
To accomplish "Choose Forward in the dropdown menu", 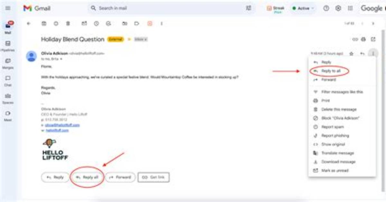I will click(x=342, y=80).
